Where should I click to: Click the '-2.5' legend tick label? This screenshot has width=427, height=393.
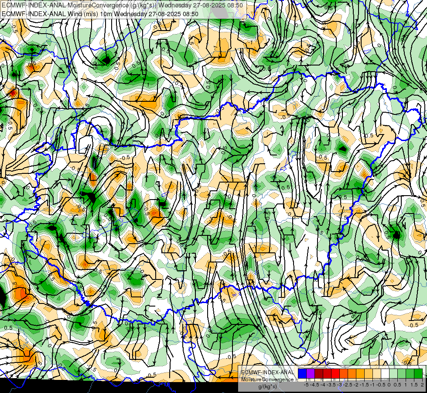[348, 385]
